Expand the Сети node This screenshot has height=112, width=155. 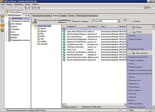[x=6, y=32]
